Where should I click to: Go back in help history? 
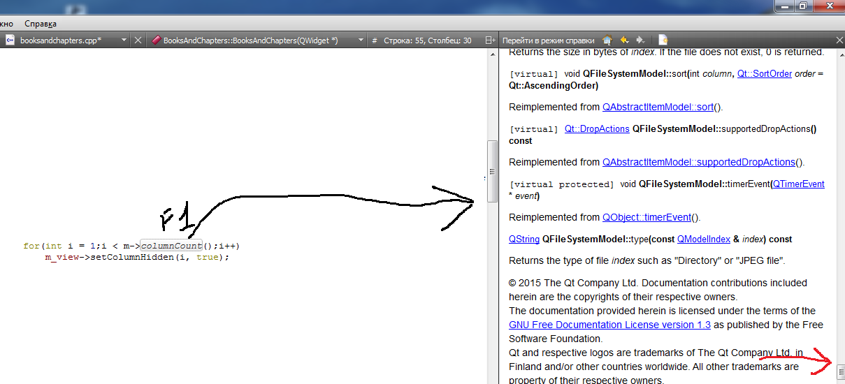(x=624, y=40)
